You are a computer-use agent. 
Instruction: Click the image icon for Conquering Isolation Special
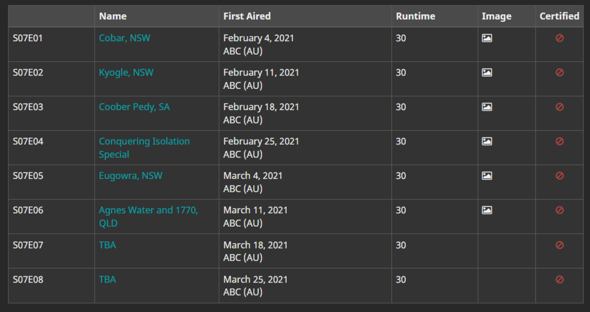487,141
